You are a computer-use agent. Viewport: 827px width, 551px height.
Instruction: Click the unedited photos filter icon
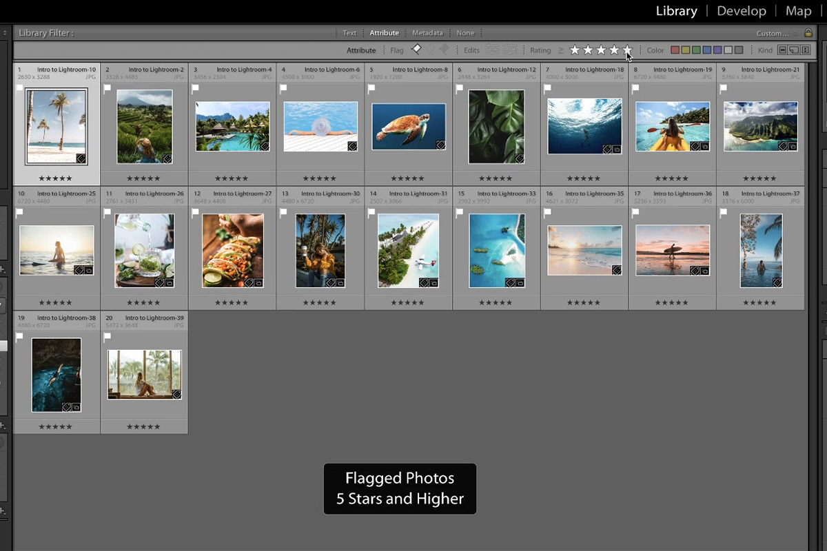(510, 50)
